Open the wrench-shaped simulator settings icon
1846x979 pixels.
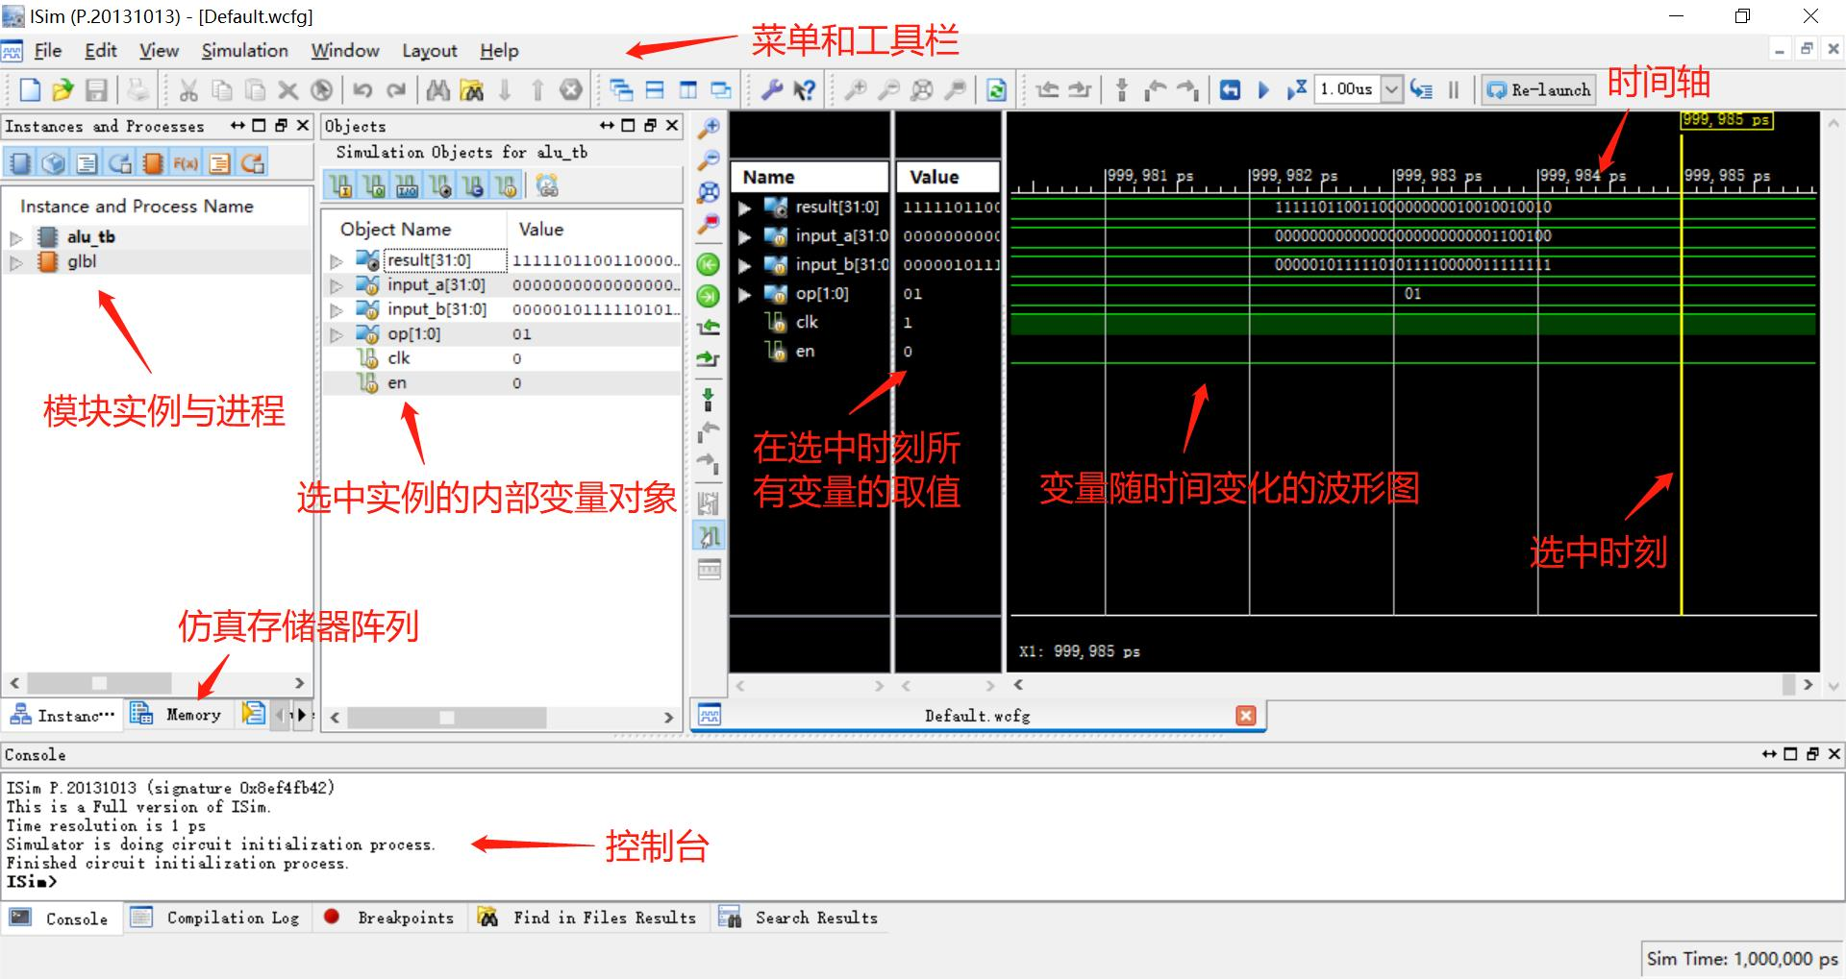point(772,89)
